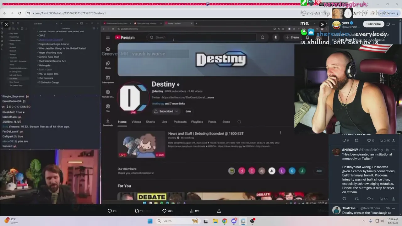
Task: Switch to the Videos channel tab
Action: [136, 122]
